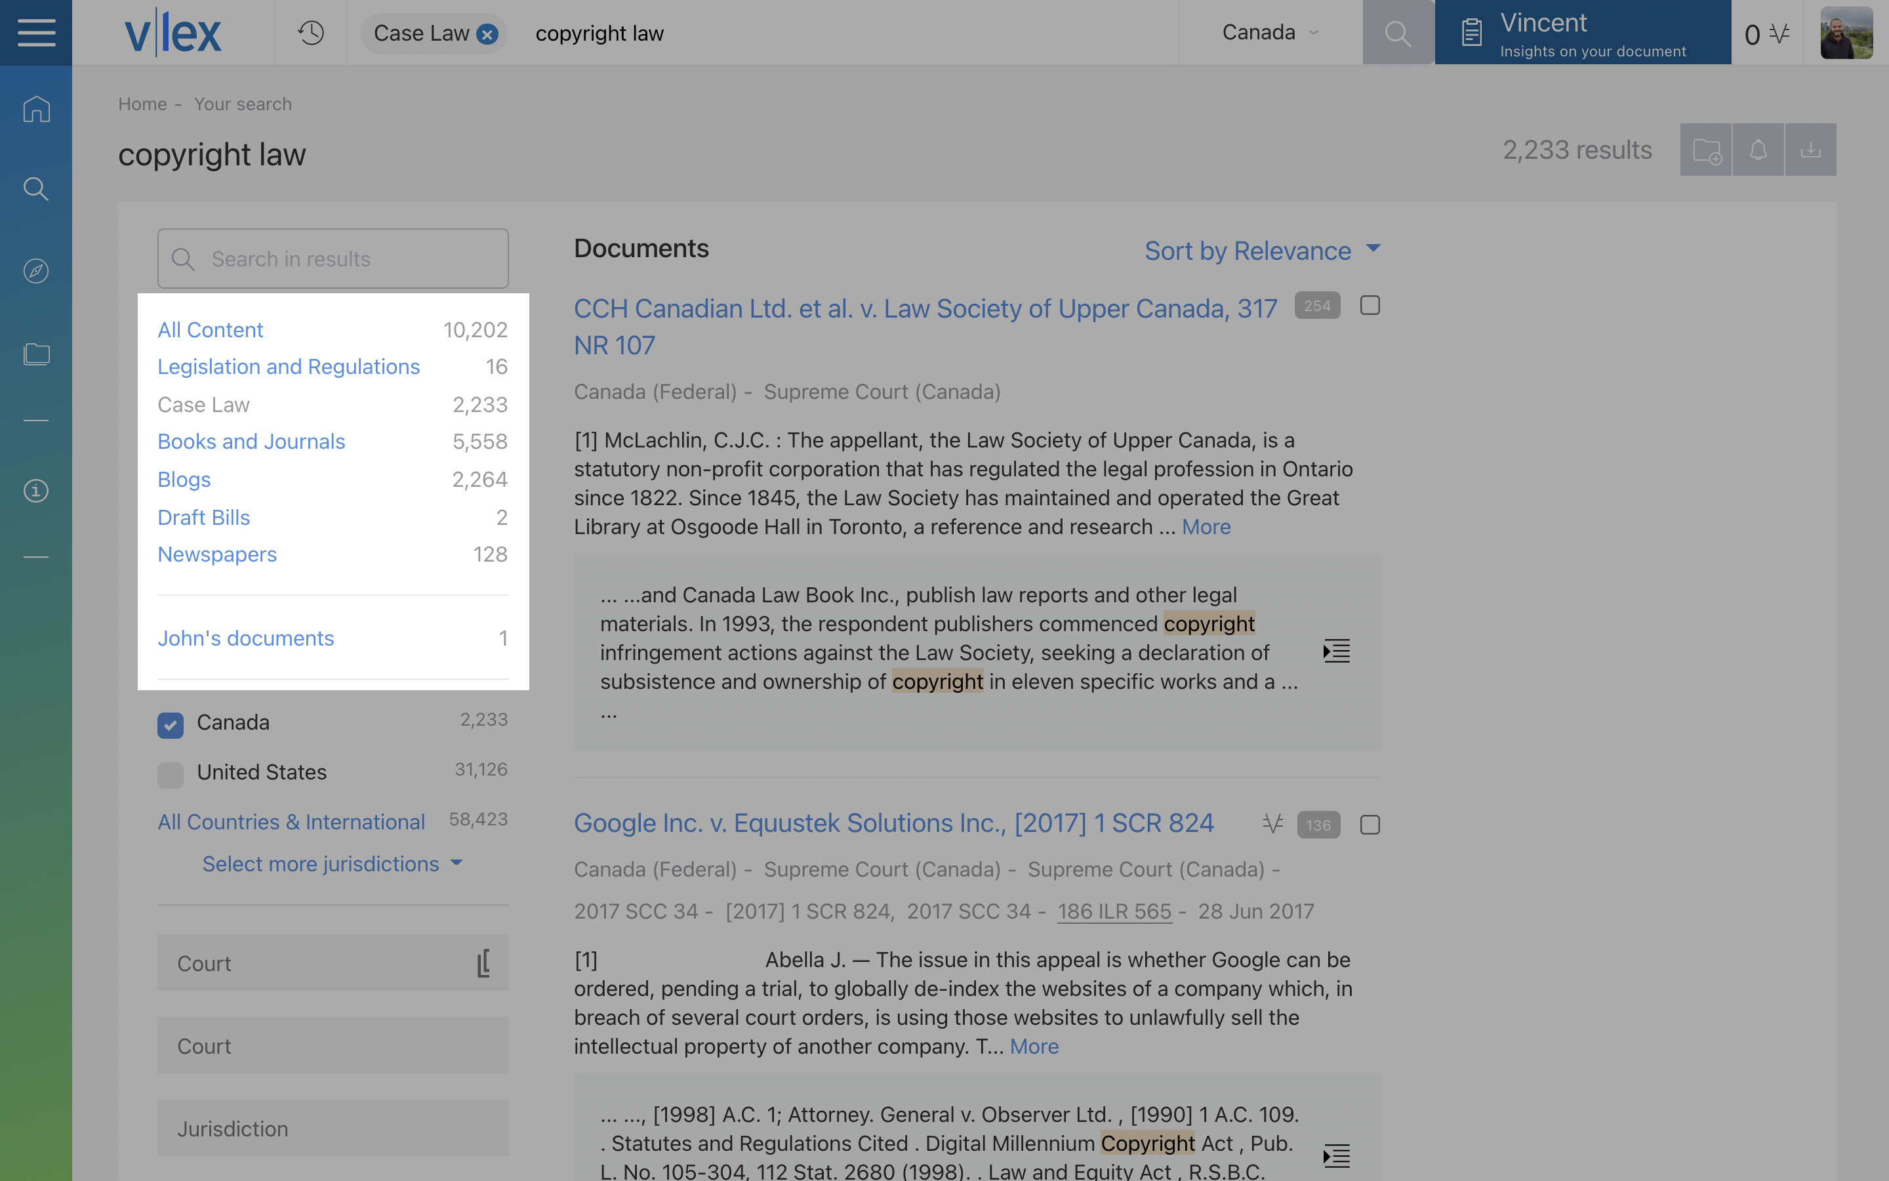Save results to folder icon
This screenshot has height=1181, width=1889.
click(x=1707, y=149)
